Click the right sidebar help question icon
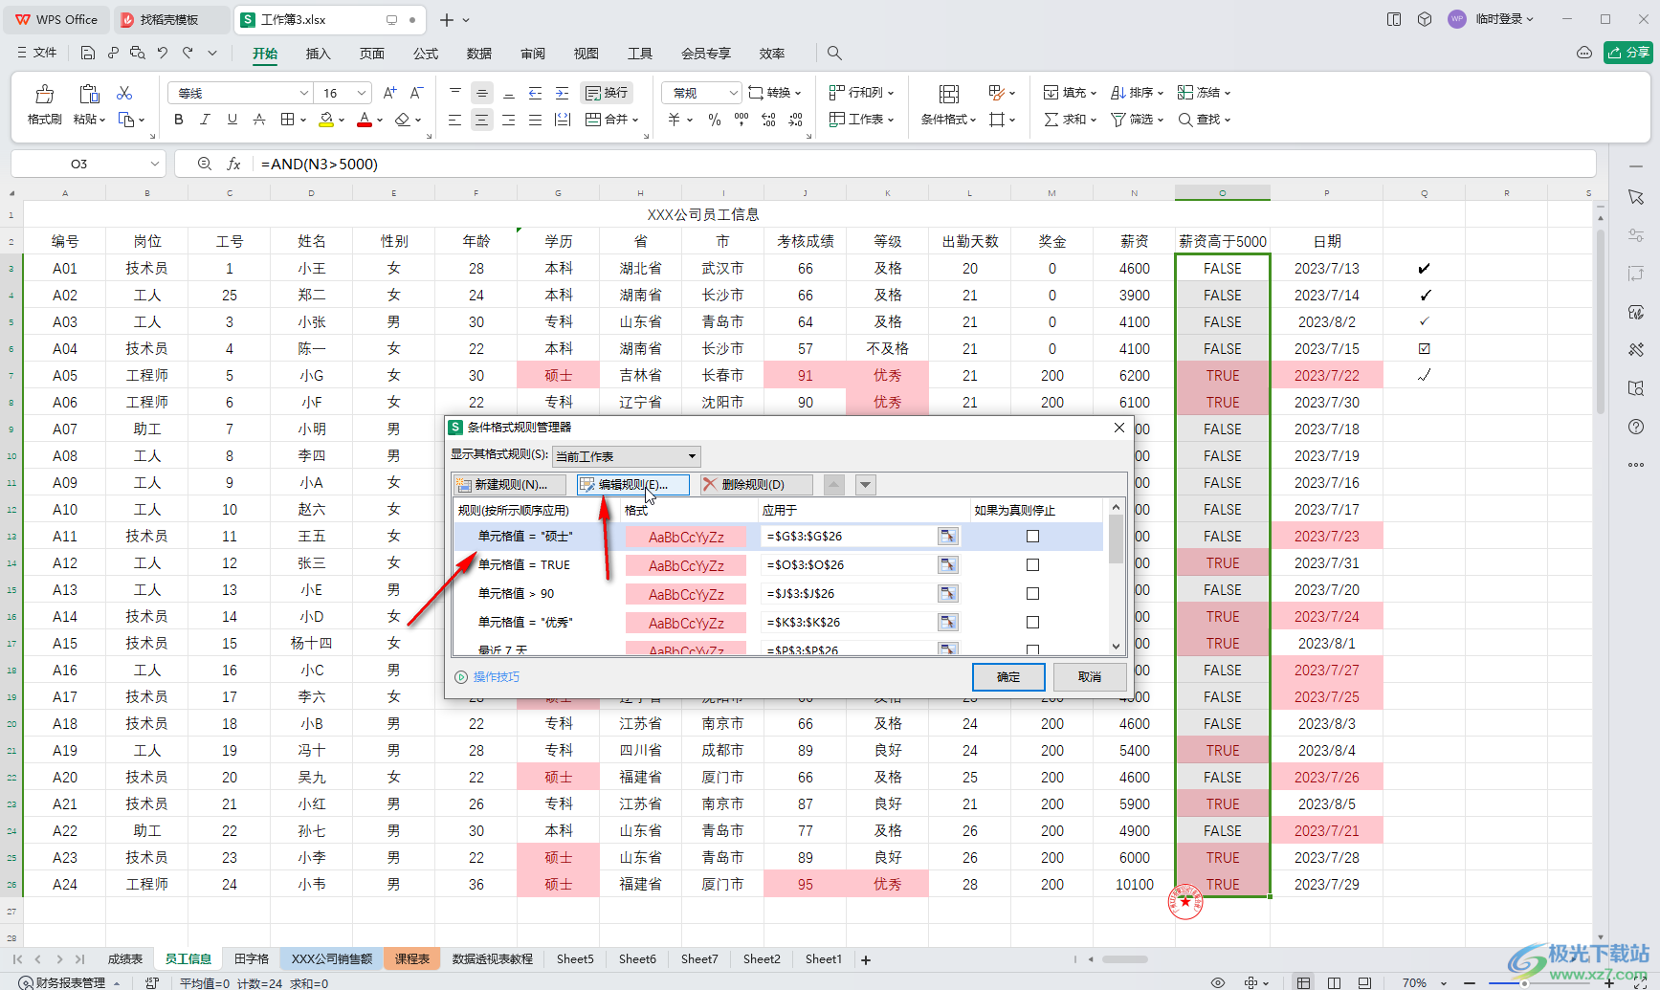Screen dimensions: 1660x990 pos(1636,427)
